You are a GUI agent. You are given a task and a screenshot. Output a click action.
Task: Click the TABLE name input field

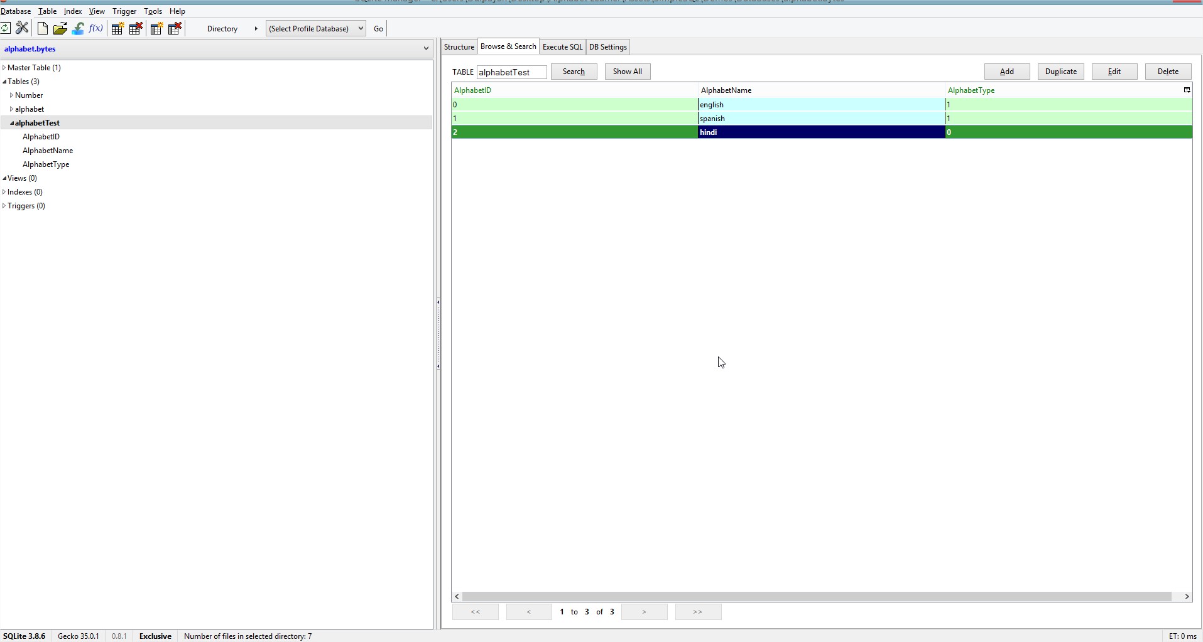[511, 72]
